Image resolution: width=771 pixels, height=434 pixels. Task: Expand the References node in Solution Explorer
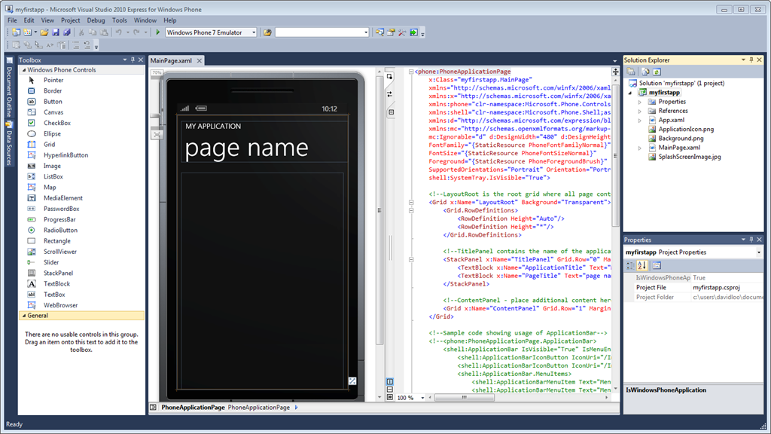click(640, 111)
